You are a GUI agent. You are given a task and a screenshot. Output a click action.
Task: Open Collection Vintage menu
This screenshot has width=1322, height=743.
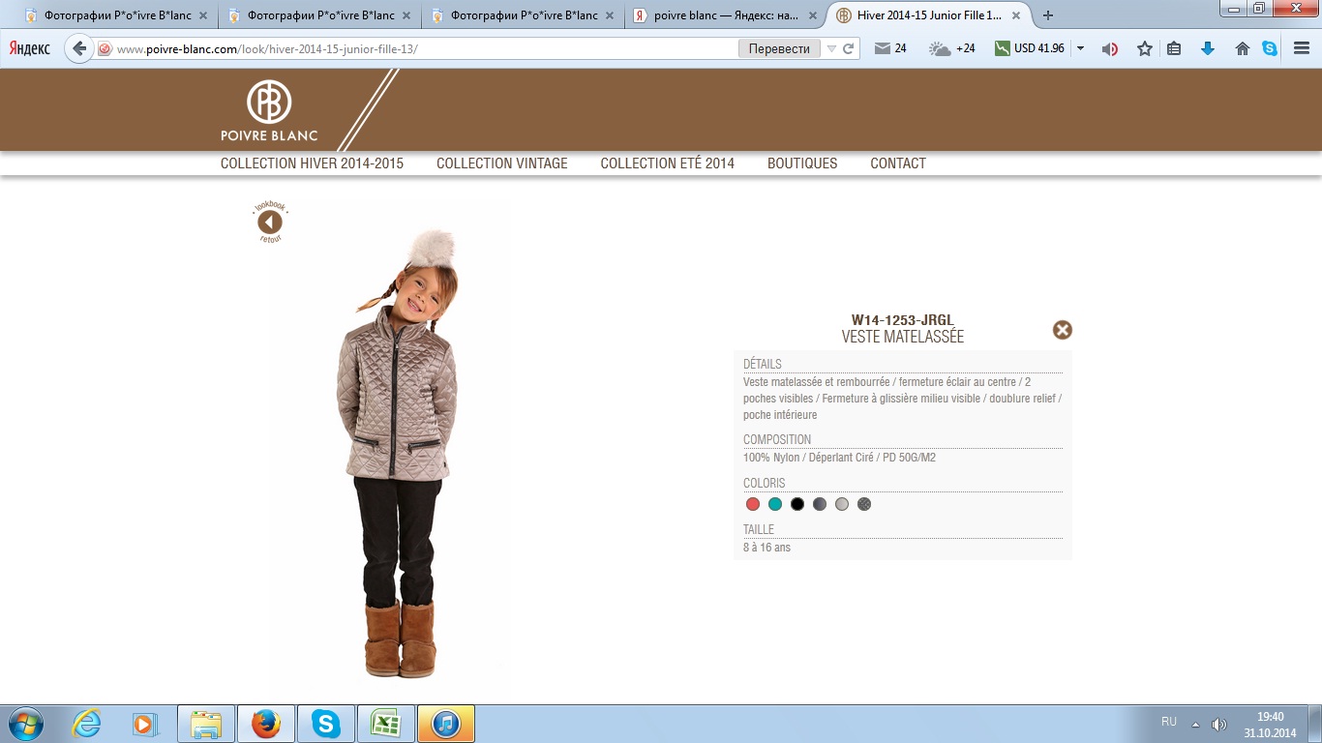(x=502, y=163)
